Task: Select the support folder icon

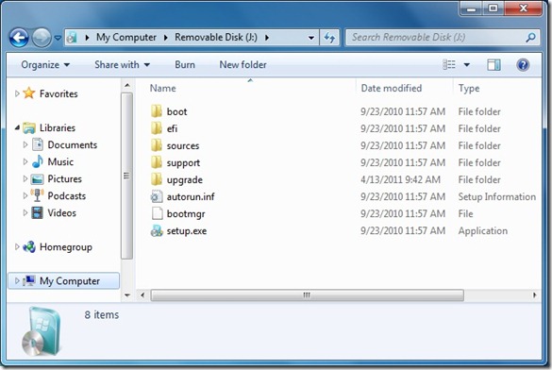Action: pos(157,162)
